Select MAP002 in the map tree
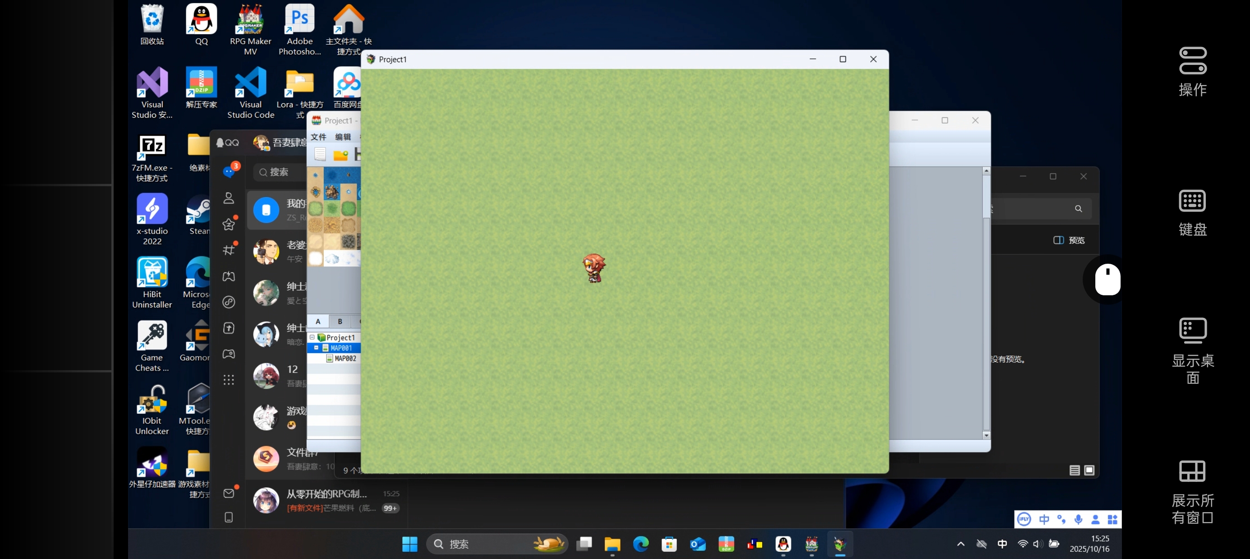This screenshot has width=1250, height=559. 345,358
